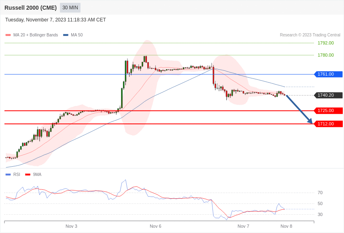This screenshot has width=344, height=233.
Task: Click the Research © 2023 Trading Central credit
Action: point(310,35)
